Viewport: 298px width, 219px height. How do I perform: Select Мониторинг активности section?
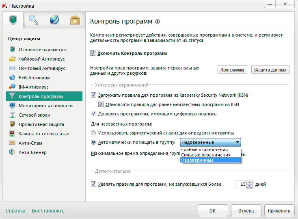(x=45, y=106)
